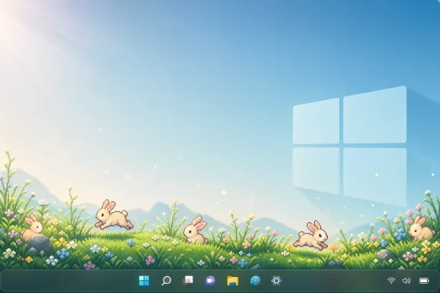Open Settings gear on taskbar
Screen dimensions: 440x293
[276, 280]
